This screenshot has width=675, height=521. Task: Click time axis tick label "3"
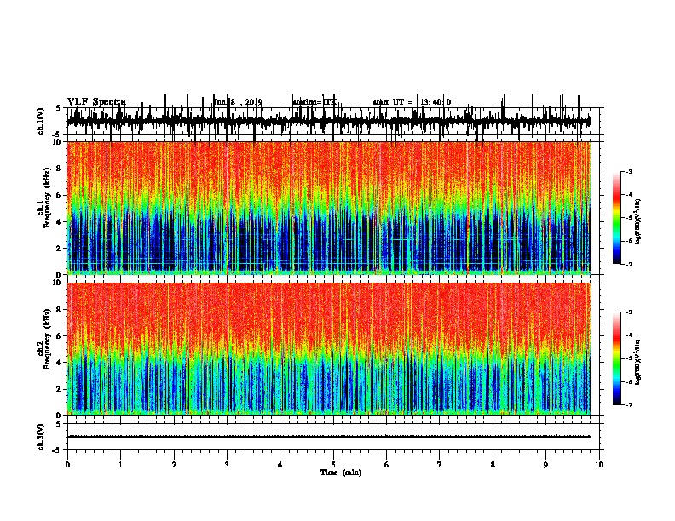[x=227, y=465]
